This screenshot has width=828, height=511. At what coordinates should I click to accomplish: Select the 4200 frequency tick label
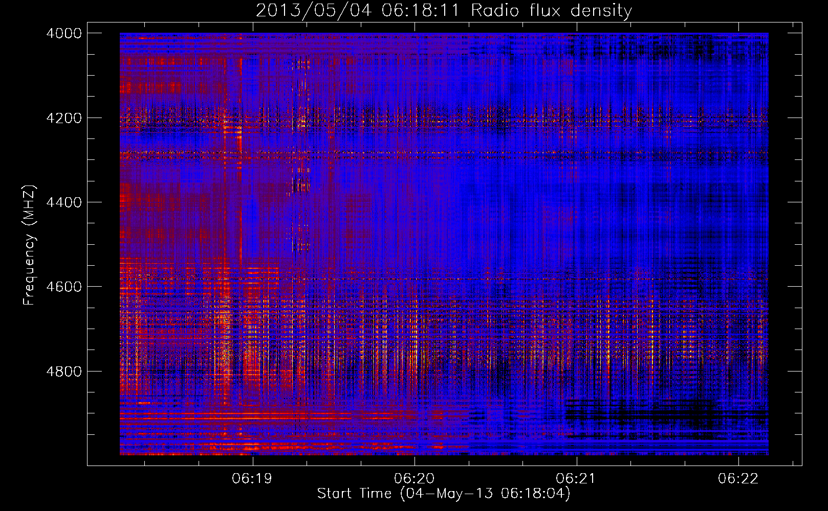click(x=64, y=118)
